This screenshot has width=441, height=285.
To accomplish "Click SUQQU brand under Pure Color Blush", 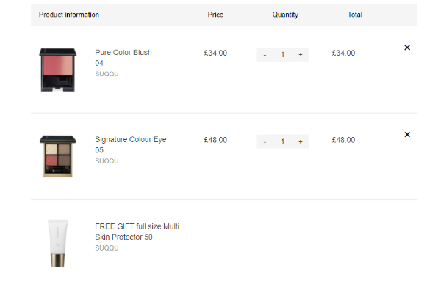I will tap(107, 74).
